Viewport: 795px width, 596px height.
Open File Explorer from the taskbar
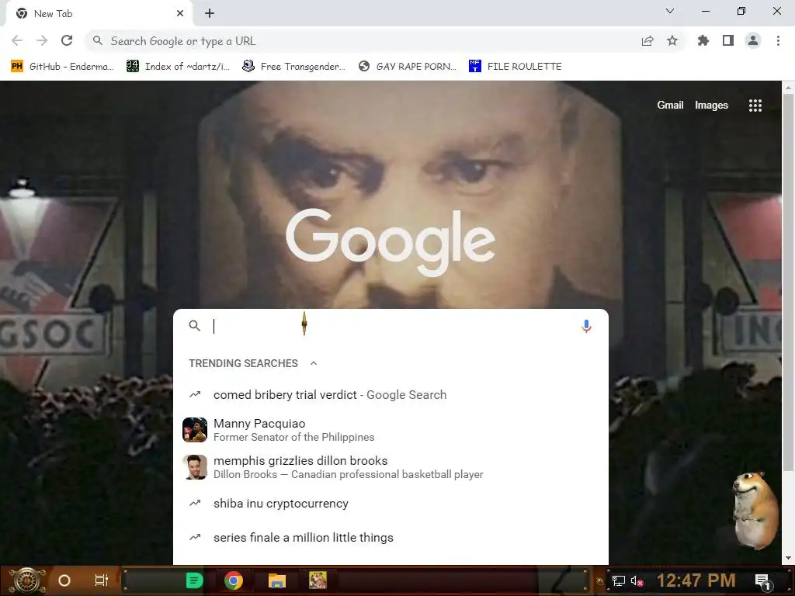pyautogui.click(x=277, y=580)
